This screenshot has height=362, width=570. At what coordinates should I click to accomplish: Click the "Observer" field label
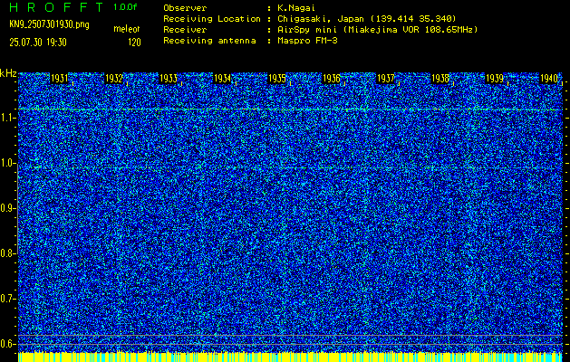click(185, 8)
